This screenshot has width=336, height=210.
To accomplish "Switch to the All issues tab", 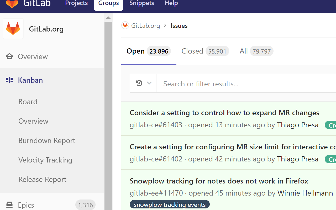I will (256, 51).
